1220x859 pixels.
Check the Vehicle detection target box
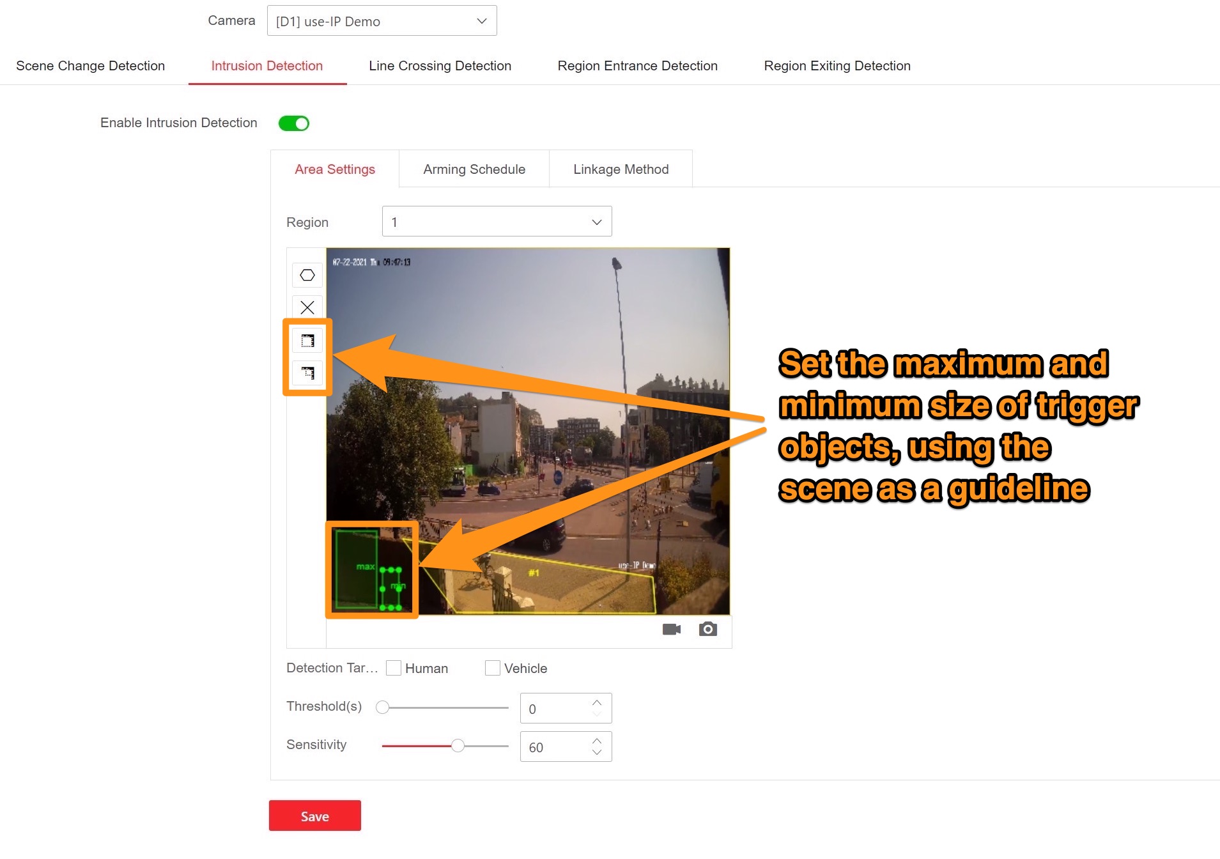tap(492, 668)
